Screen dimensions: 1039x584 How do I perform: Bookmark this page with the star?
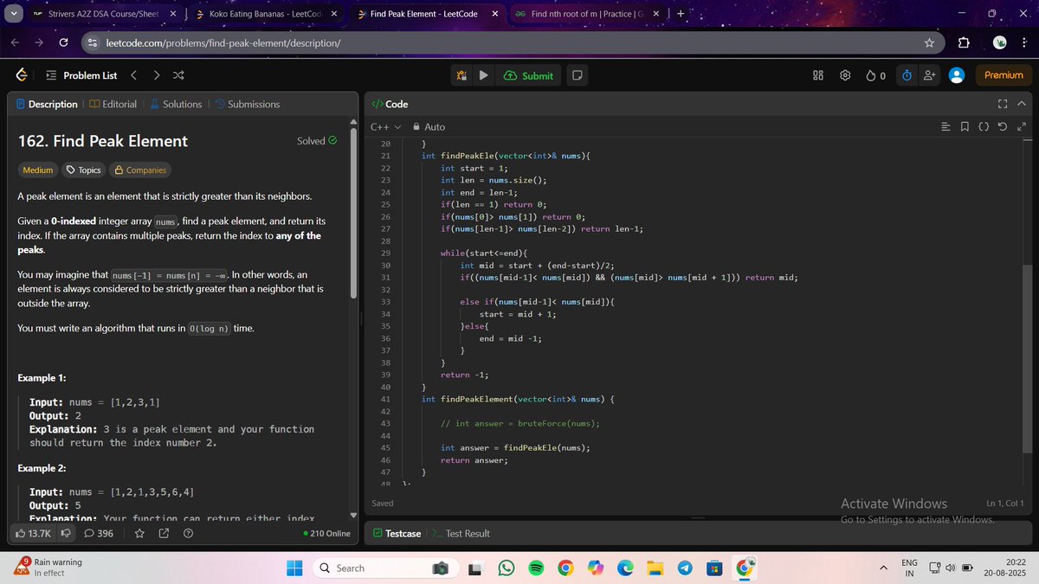pyautogui.click(x=929, y=42)
